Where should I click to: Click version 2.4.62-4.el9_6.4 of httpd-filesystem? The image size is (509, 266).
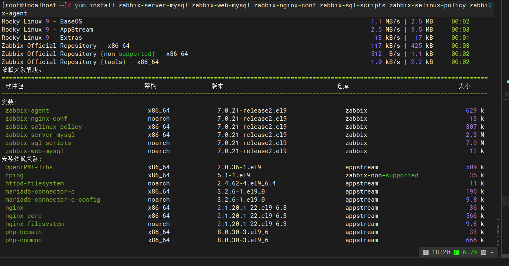(247, 183)
